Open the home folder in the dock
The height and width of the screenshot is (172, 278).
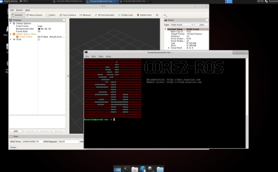pos(135,169)
